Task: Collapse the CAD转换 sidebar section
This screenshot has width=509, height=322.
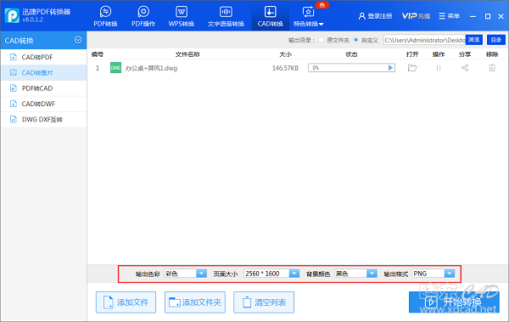Action: (x=78, y=40)
